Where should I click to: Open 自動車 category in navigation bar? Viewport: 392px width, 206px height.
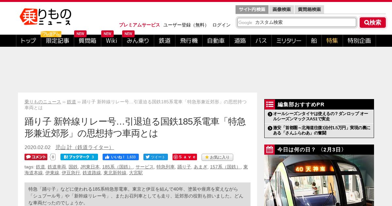pyautogui.click(x=216, y=41)
